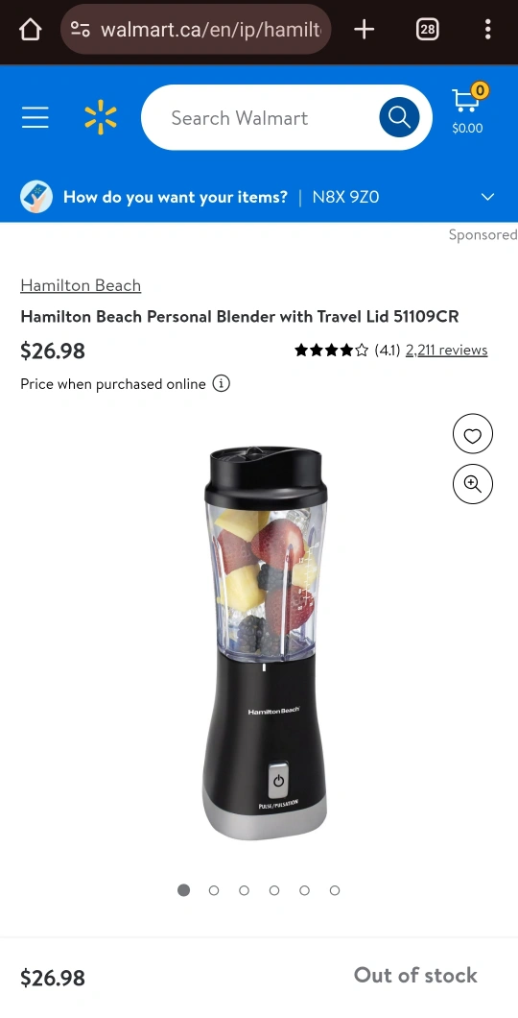The height and width of the screenshot is (1018, 518).
Task: Open the tab switcher showing 28 tabs
Action: tap(427, 29)
